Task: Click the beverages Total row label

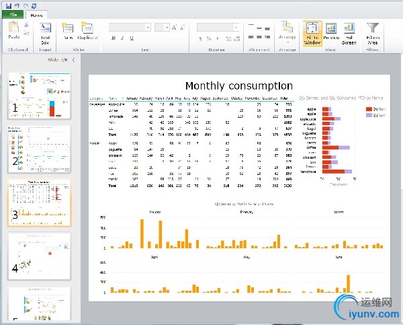Action: pyautogui.click(x=112, y=135)
